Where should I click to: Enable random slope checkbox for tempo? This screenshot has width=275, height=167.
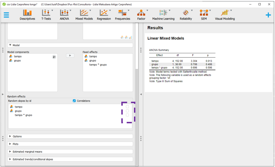click(x=128, y=107)
